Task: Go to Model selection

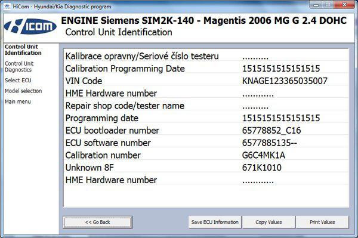Action: tap(23, 91)
